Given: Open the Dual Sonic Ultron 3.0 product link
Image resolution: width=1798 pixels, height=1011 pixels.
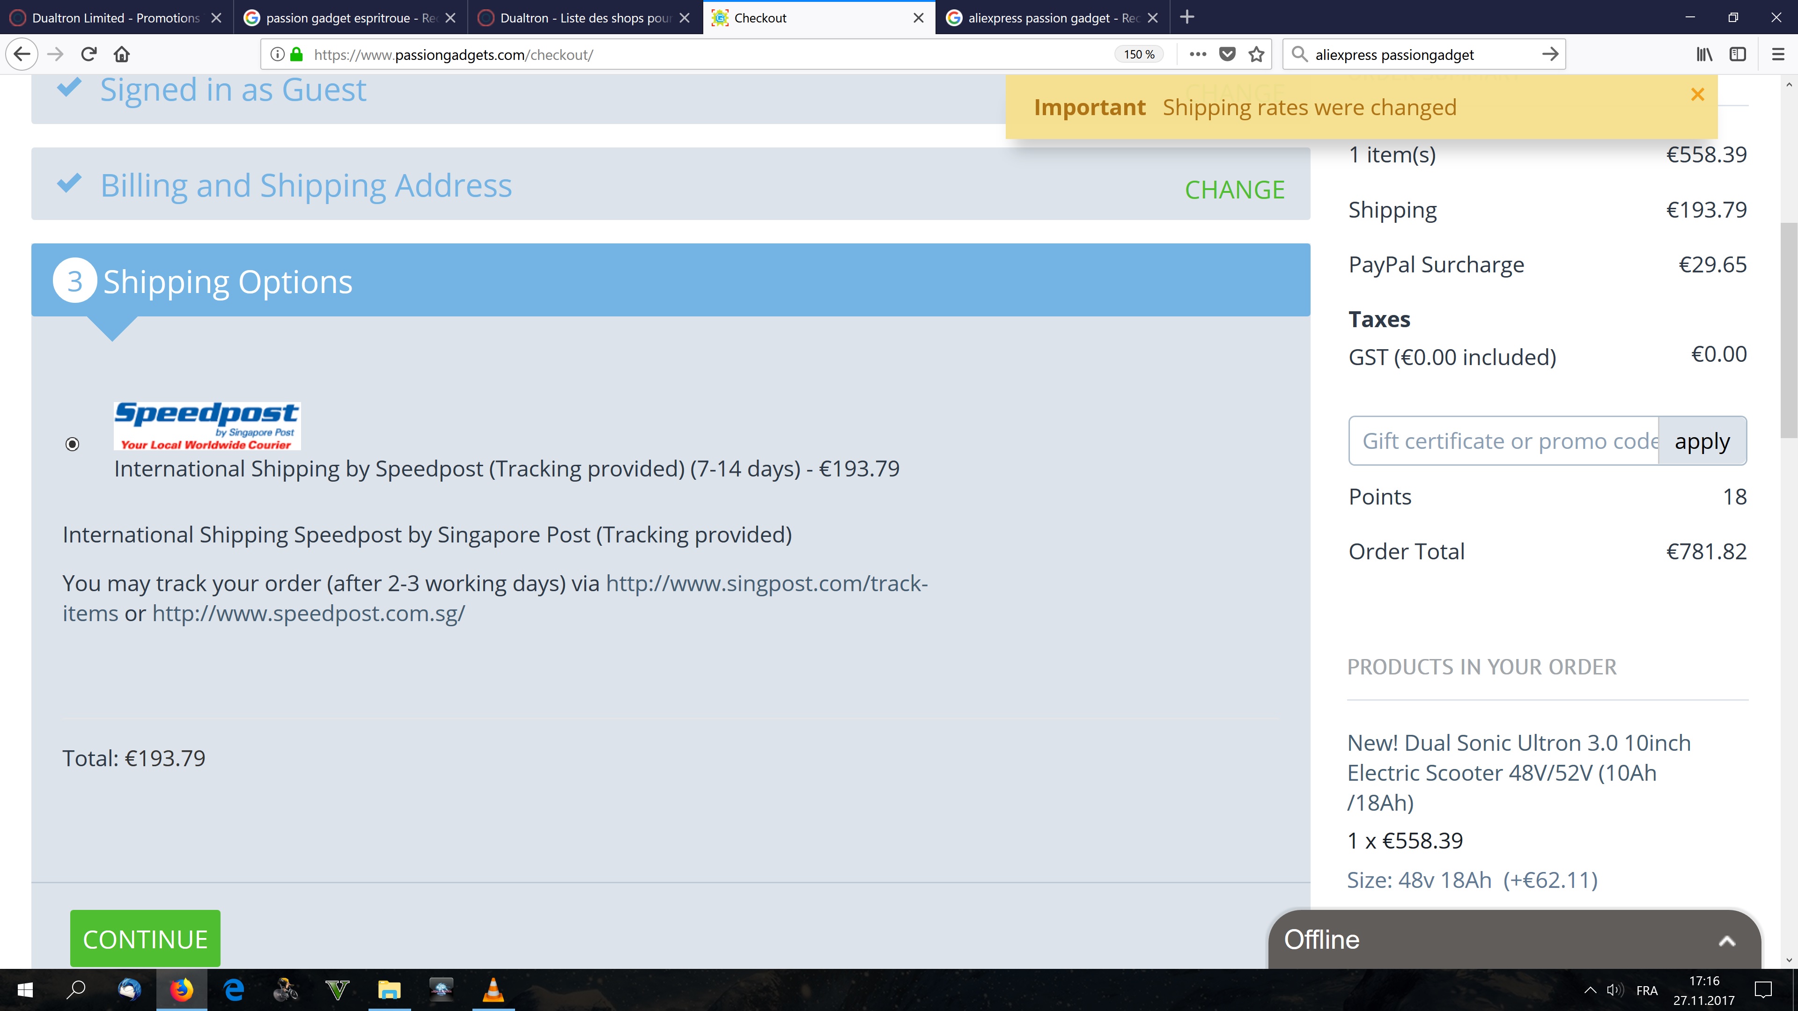Looking at the screenshot, I should click(x=1519, y=772).
